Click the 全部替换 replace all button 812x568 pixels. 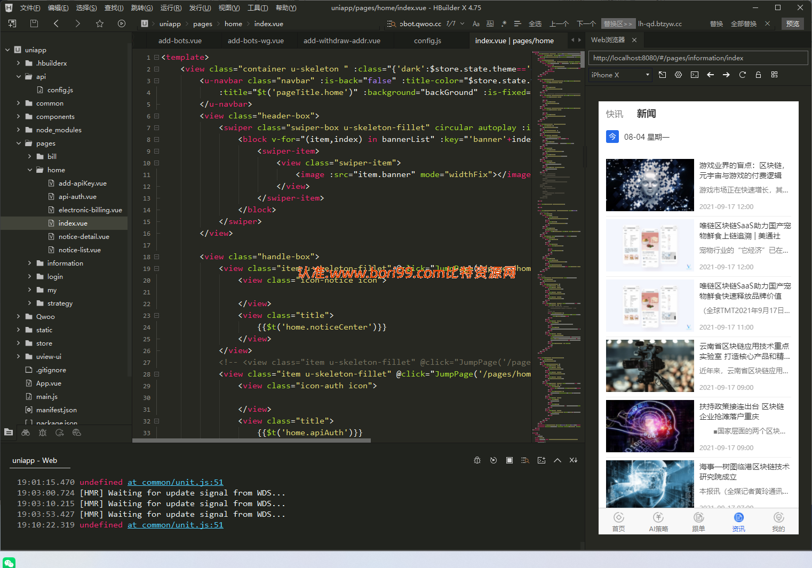coord(744,24)
